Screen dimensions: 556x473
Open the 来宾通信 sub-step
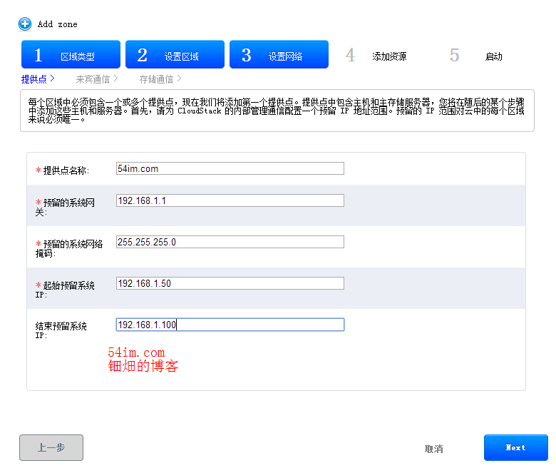click(97, 79)
